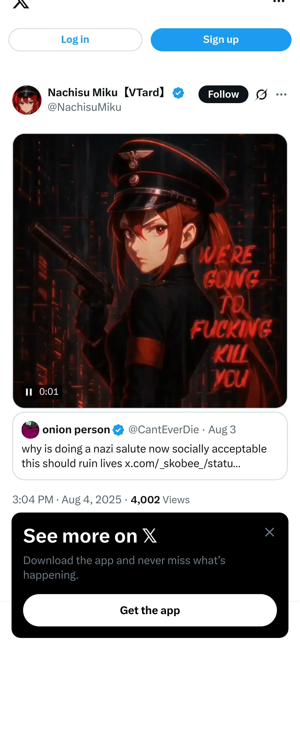Viewport: 300px width, 748px height.
Task: Click the Grok slashed-circle icon
Action: pyautogui.click(x=262, y=94)
